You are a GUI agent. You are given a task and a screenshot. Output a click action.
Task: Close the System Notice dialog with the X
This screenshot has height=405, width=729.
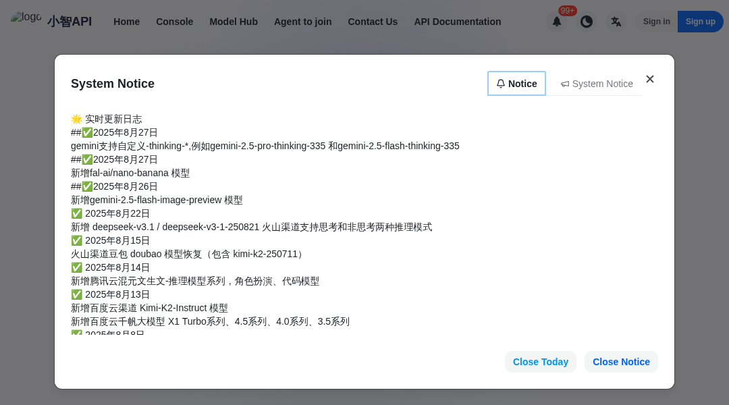point(650,79)
